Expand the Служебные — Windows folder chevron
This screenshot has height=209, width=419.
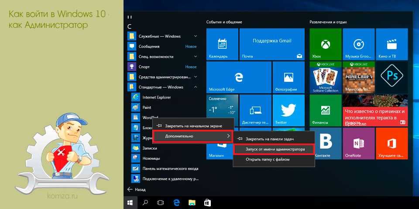(x=196, y=36)
